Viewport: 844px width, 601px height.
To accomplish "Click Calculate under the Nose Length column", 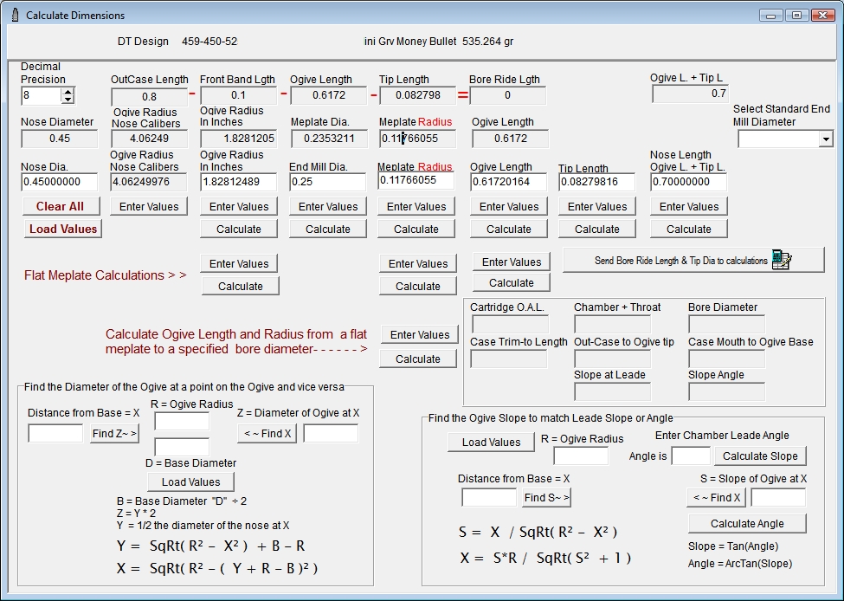I will [x=688, y=229].
